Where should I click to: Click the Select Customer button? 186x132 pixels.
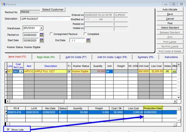[53, 9]
